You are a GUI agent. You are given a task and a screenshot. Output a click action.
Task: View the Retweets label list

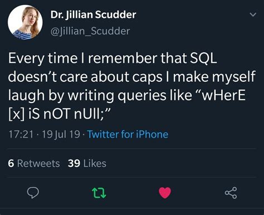pyautogui.click(x=38, y=163)
